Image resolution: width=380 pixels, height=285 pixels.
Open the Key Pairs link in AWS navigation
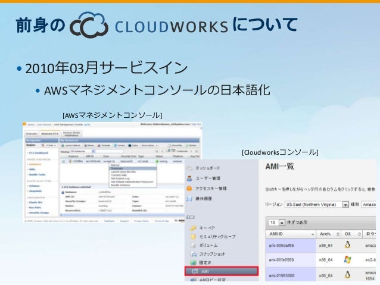click(x=35, y=208)
